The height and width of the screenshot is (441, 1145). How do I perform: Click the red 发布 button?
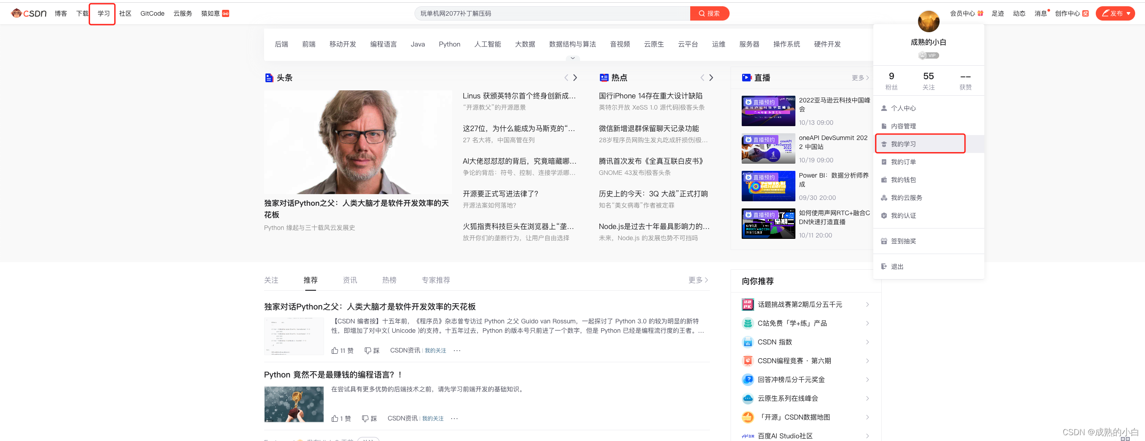click(1115, 13)
